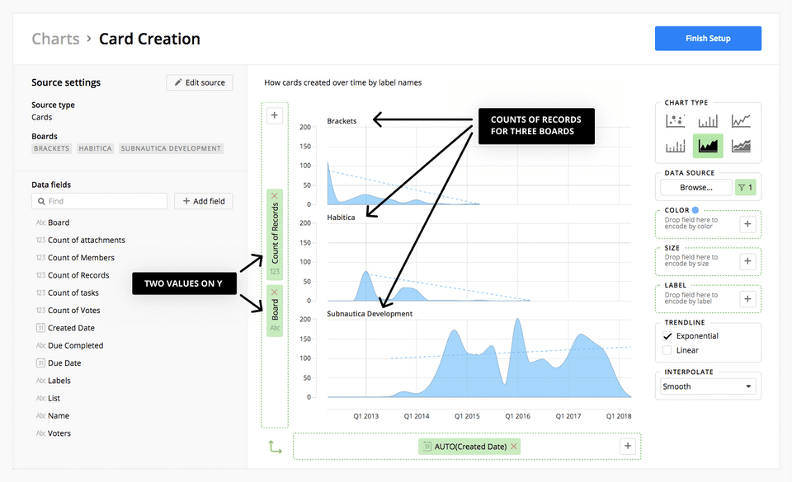Viewport: 792px width, 482px height.
Task: Go back to Charts breadcrumb
Action: tap(55, 39)
